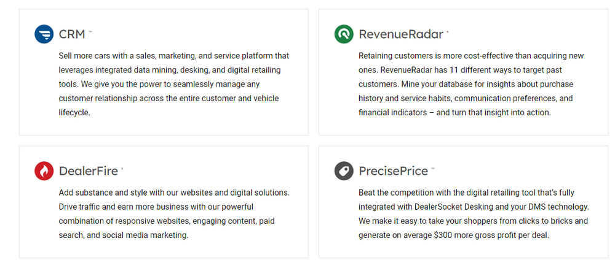The width and height of the screenshot is (615, 260).
Task: Click the gray PrecisePrice tag icon
Action: point(344,170)
